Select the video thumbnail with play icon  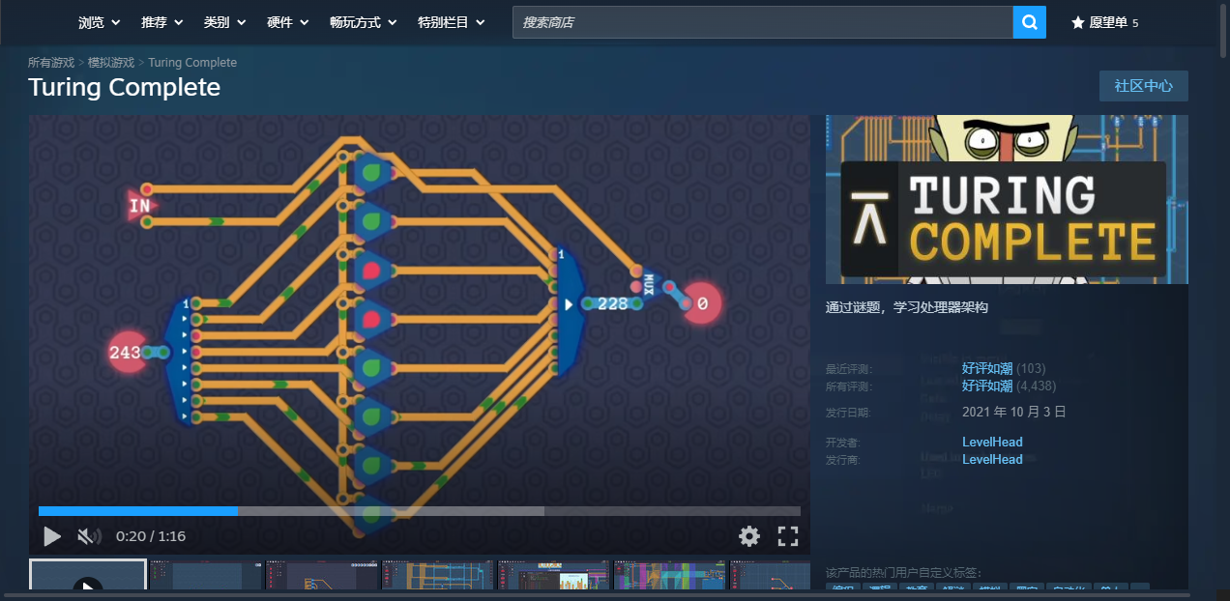(88, 574)
